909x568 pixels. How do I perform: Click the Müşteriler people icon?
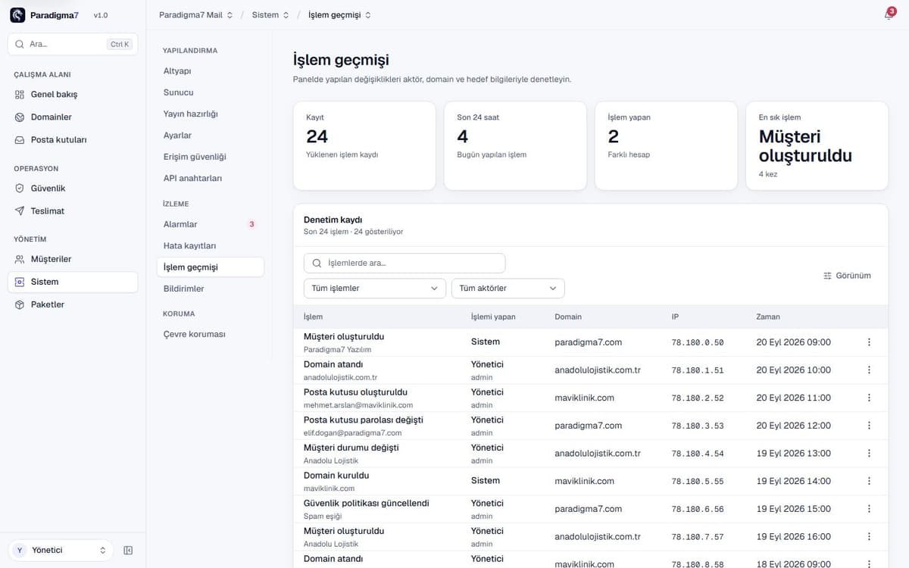point(20,259)
